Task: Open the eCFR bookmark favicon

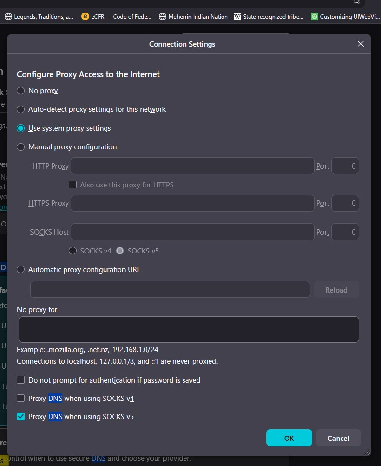Action: pos(85,16)
